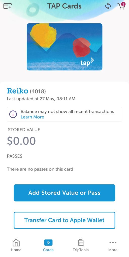Tap Add Stored Value or Pass
Image resolution: width=129 pixels, height=257 pixels.
(64, 193)
